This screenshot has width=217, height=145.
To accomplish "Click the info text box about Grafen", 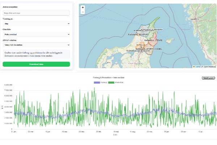I will pos(36,54).
